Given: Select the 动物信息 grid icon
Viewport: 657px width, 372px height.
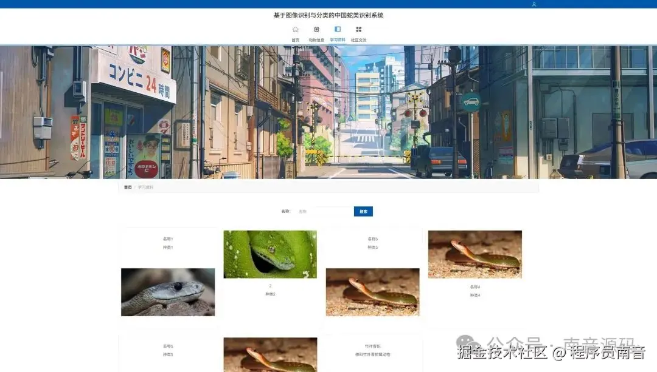Looking at the screenshot, I should coord(316,29).
